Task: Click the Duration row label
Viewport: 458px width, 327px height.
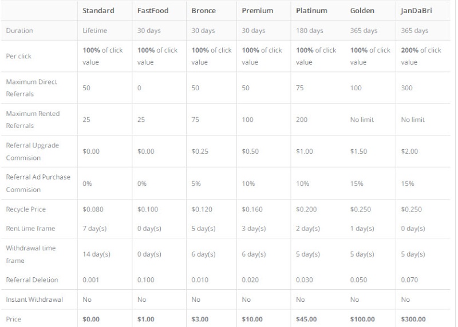Action: tap(19, 30)
